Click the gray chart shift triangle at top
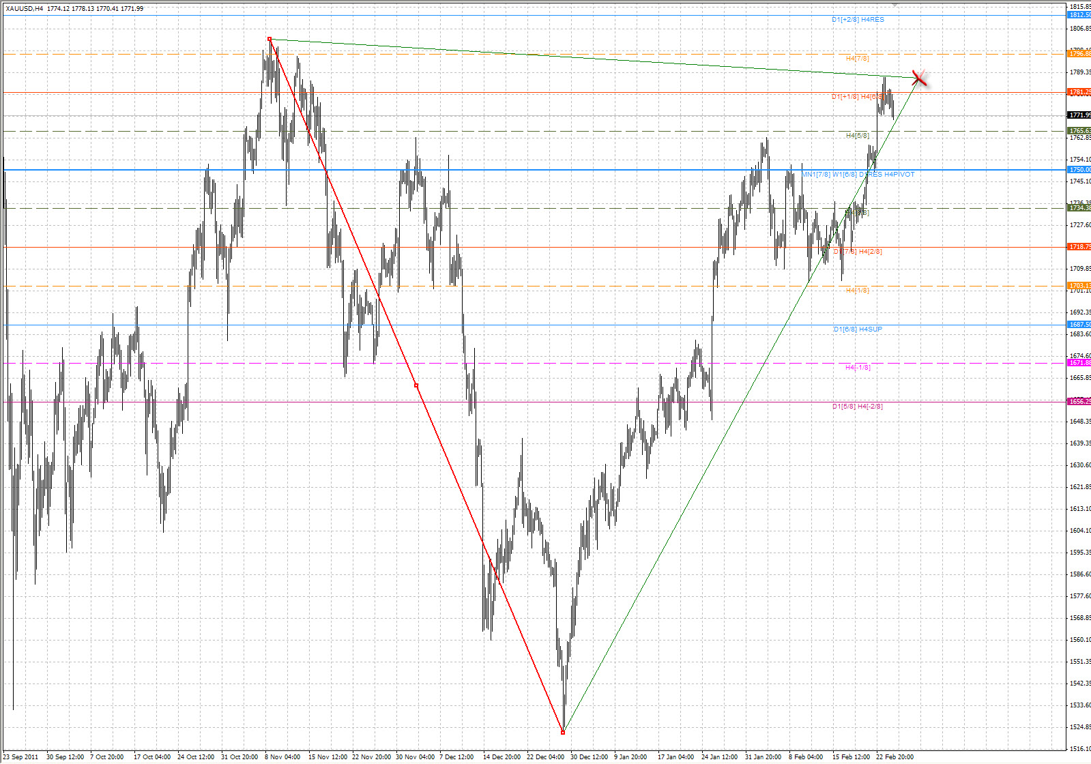Viewport: 1091px width, 764px height. (894, 4)
